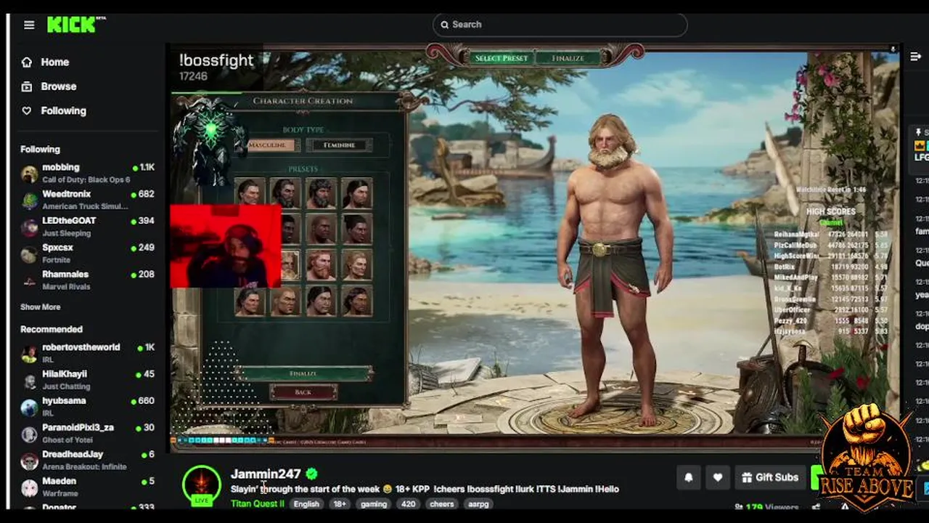Open HilalKhayii channel avatar
The image size is (929, 523).
point(29,381)
